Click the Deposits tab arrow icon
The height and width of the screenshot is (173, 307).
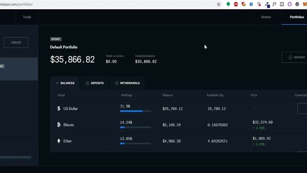pos(87,83)
